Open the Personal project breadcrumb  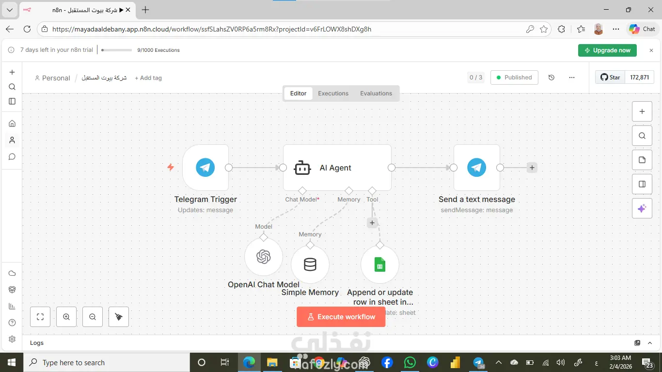click(52, 78)
